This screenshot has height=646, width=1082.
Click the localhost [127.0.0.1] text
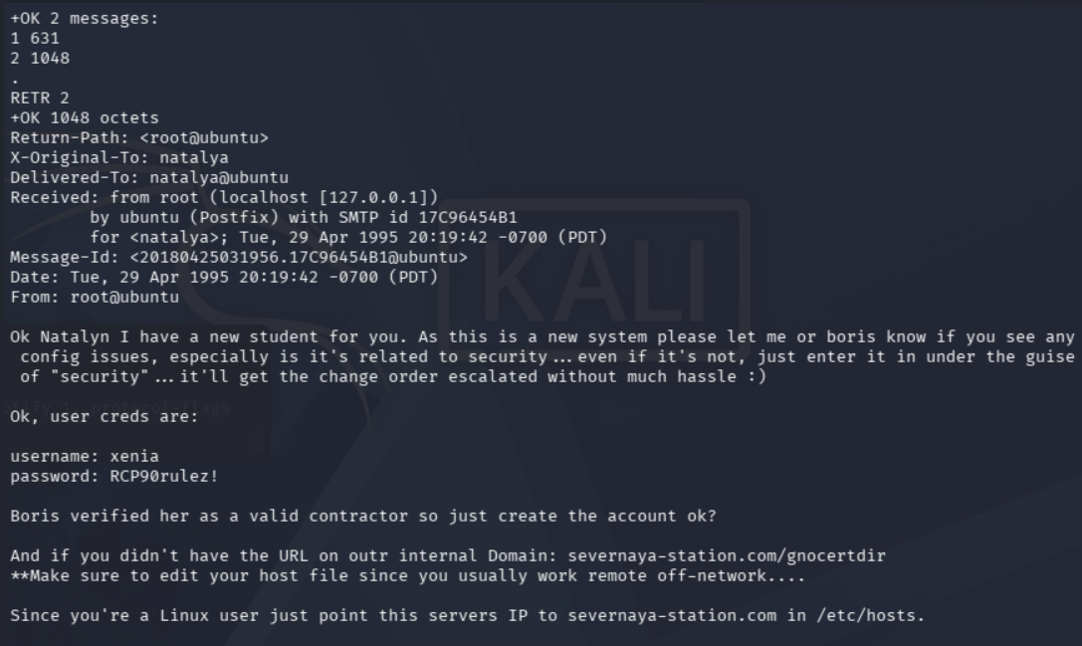pos(324,198)
